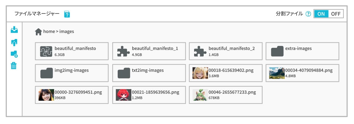Viewport: 354px width, 124px height.
Task: Select the beautiful_manifesto combined puzzle icon
Action: pos(46,51)
